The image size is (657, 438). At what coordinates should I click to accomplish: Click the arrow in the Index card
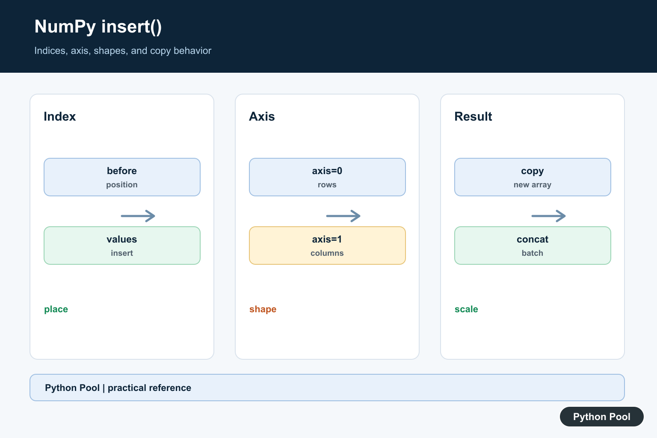[x=138, y=216]
